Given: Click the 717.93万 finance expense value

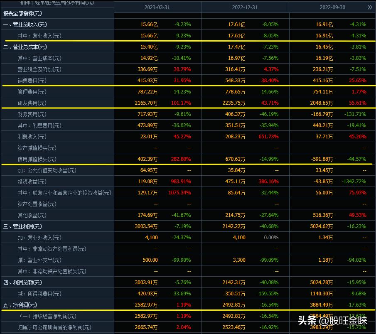Looking at the screenshot, I should 147,114.
